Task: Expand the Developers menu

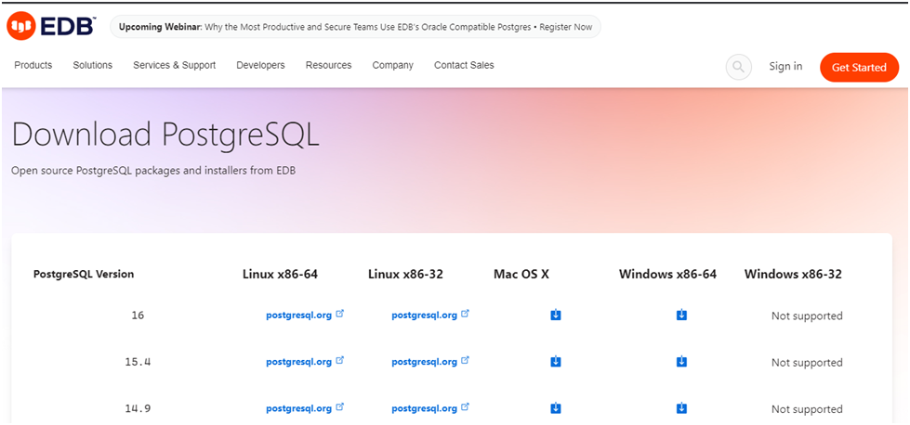Action: point(260,66)
